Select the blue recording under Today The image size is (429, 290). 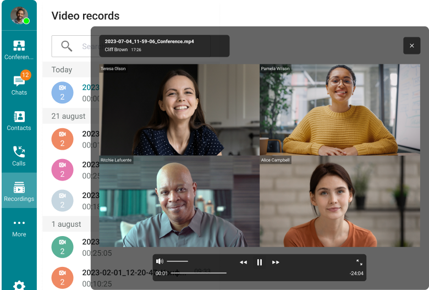62,92
